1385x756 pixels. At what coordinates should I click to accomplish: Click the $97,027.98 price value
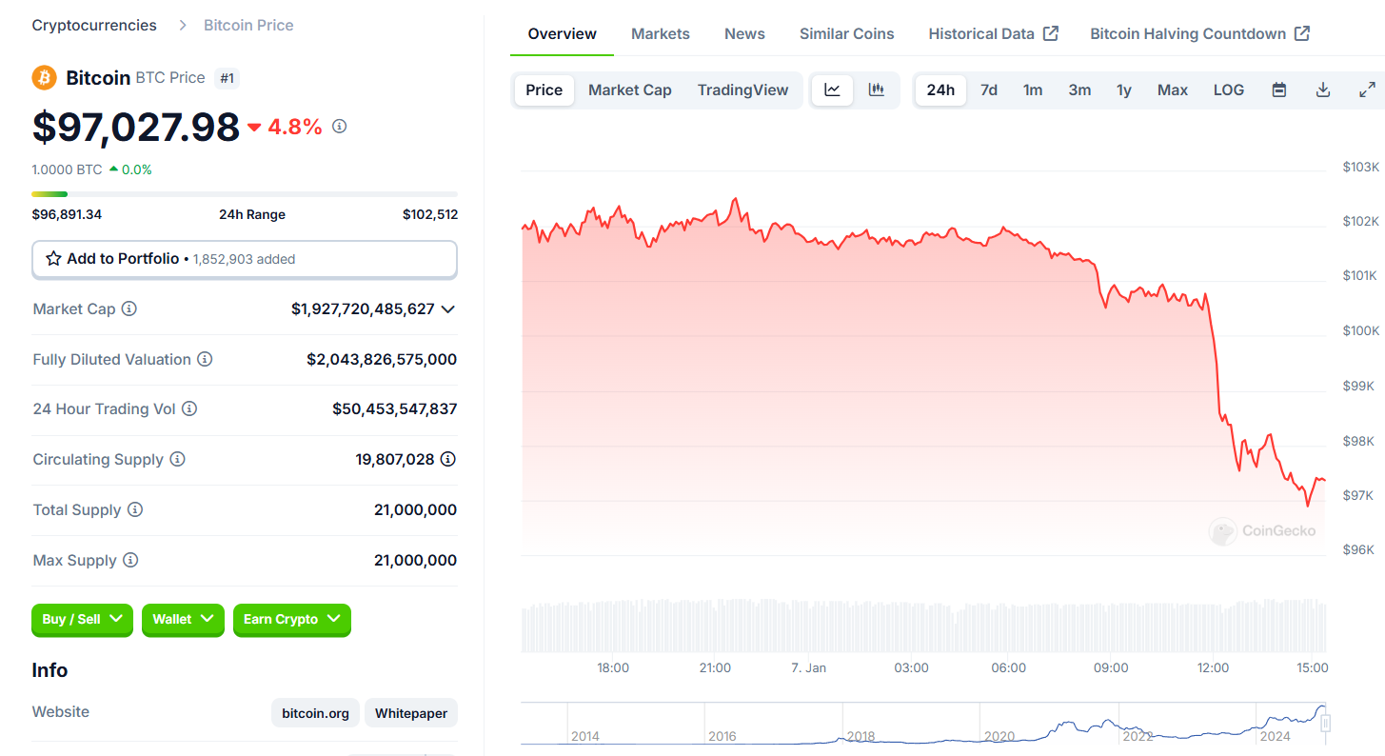(x=136, y=127)
